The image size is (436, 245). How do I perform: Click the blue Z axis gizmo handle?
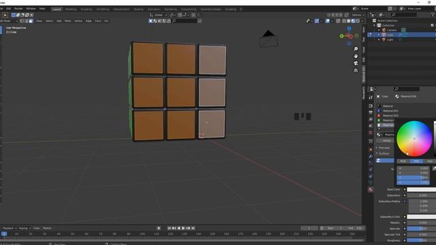pos(349,29)
